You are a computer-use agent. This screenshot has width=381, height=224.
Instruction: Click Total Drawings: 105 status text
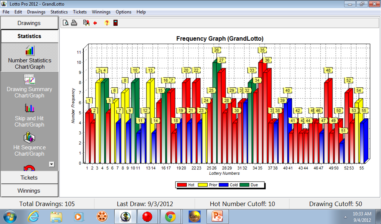[47, 204]
